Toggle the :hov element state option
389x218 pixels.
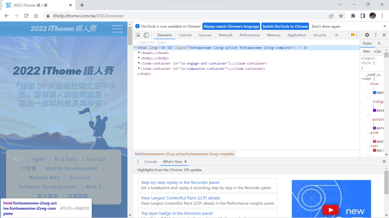tap(366, 51)
